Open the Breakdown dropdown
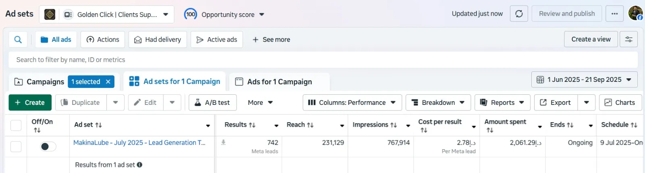 click(x=438, y=102)
